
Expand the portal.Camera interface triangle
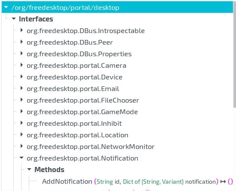coord(21,65)
